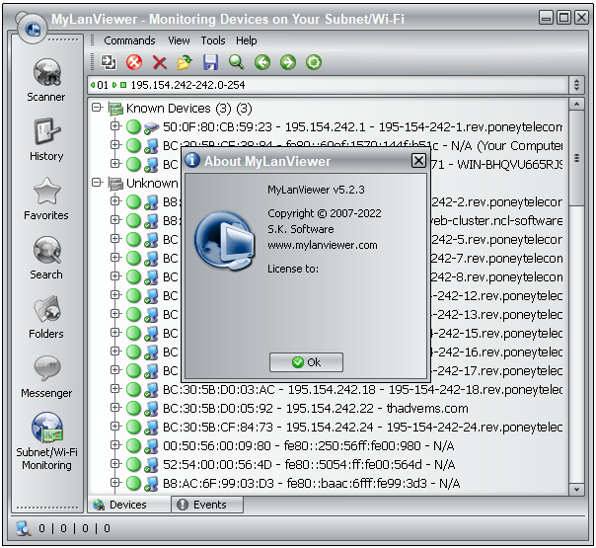
Task: Click computer icon of 00:50:56:00:09:80 row
Action: (x=151, y=446)
